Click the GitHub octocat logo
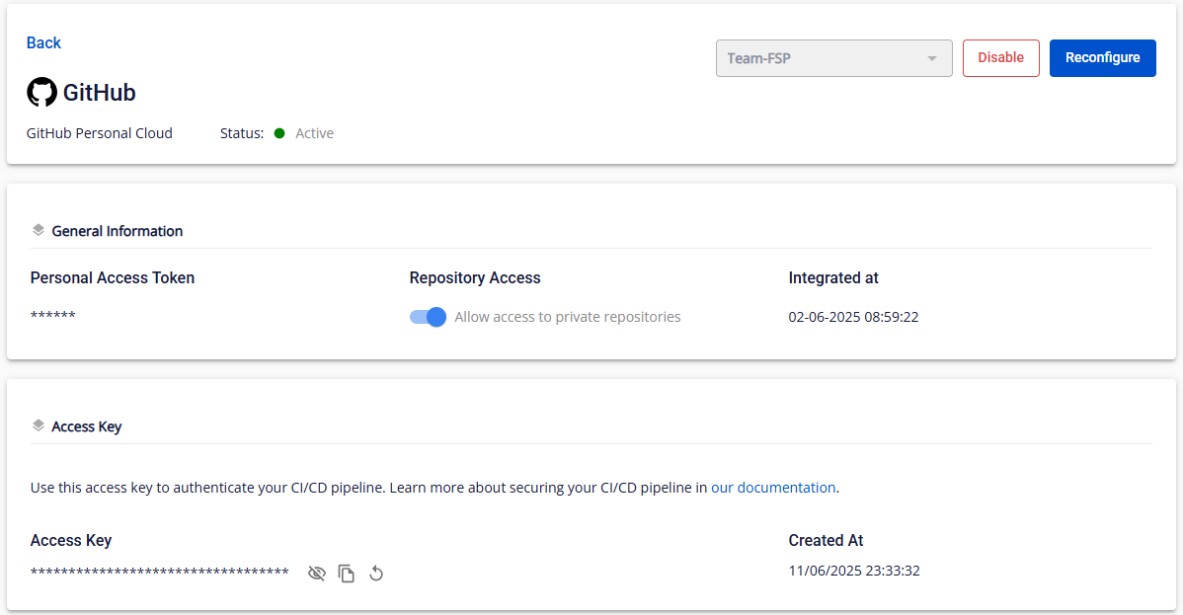 tap(41, 93)
